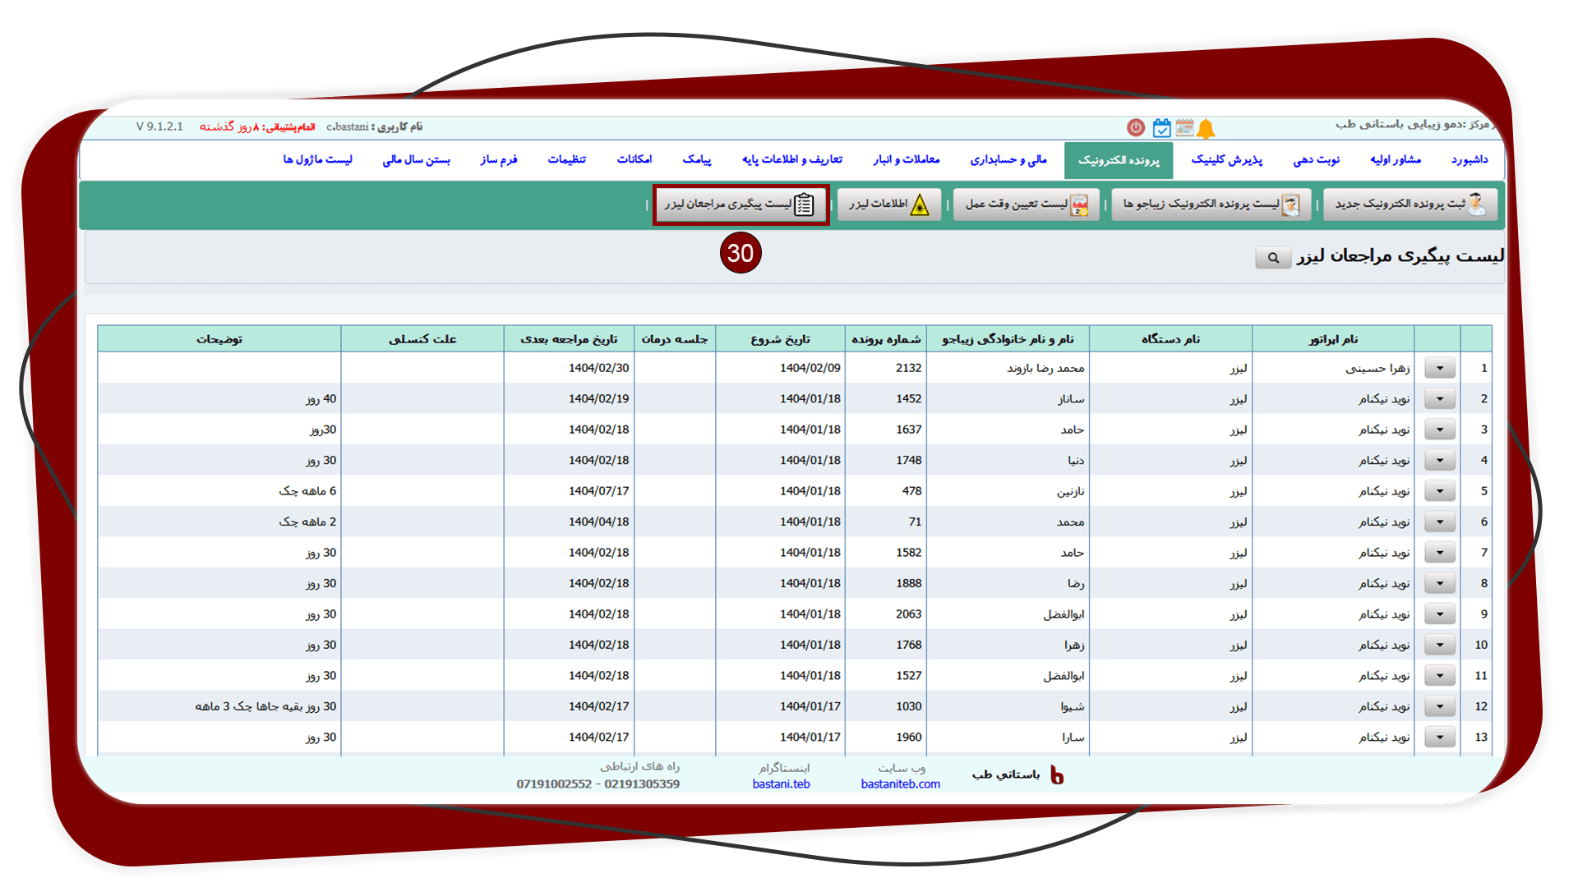Open لیست پرونده الکترونیک زیباجو toolbar button
1578x887 pixels.
1211,204
